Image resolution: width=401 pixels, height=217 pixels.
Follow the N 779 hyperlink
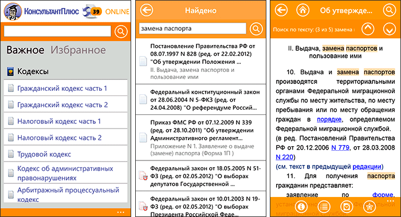pyautogui.click(x=340, y=148)
